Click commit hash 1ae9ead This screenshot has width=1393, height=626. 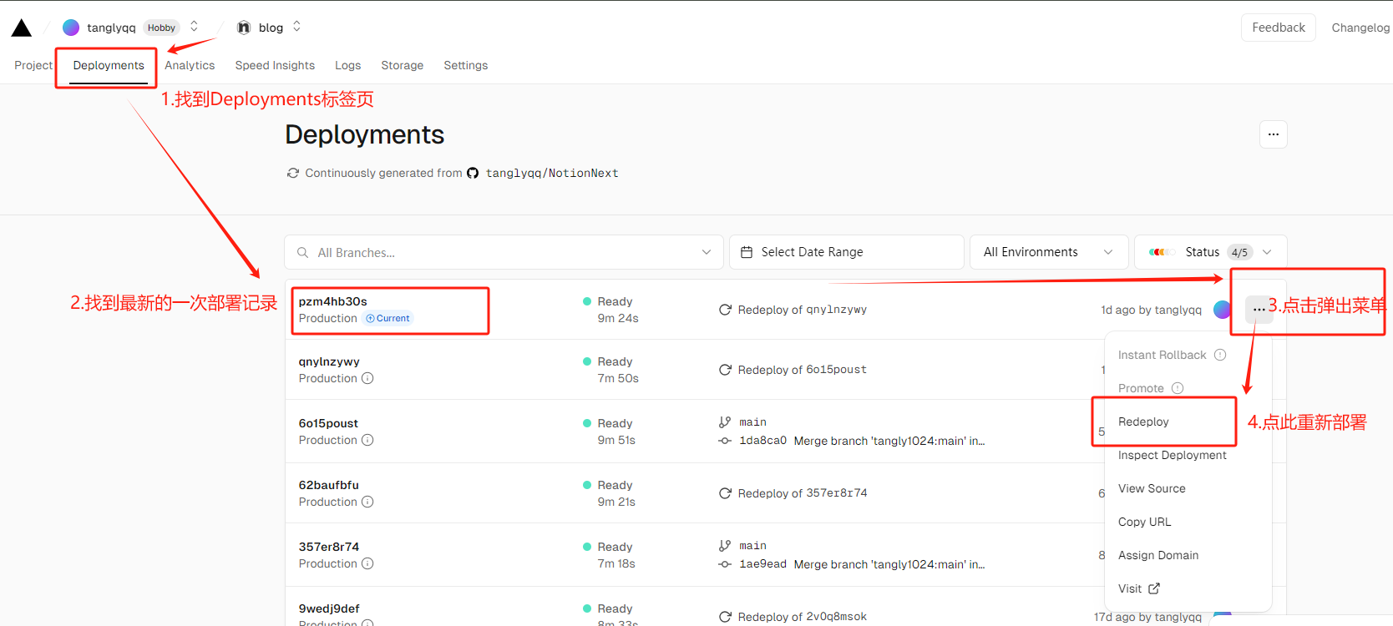[762, 564]
